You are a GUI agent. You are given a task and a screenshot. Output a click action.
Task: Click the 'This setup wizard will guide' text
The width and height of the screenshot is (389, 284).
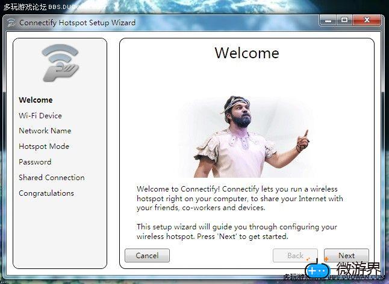(237, 231)
